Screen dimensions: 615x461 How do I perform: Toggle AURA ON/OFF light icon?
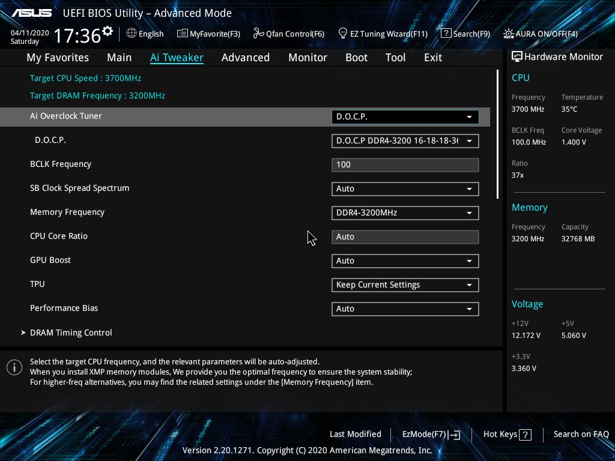click(508, 34)
